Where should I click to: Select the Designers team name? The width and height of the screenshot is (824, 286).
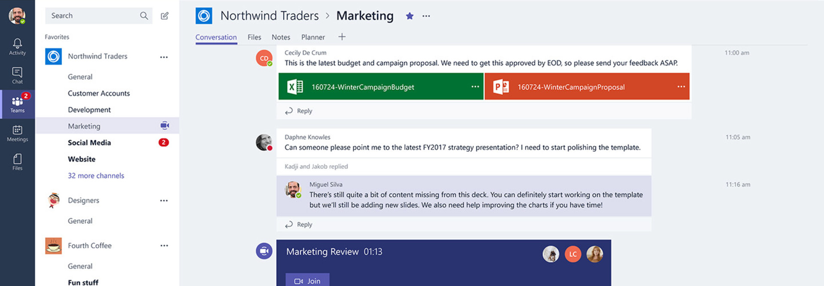pos(83,201)
